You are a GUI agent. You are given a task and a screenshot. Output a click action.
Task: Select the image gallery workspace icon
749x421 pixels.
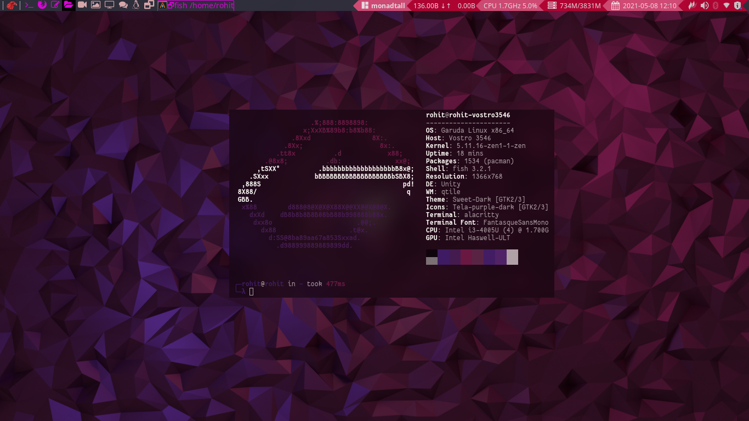(x=95, y=5)
